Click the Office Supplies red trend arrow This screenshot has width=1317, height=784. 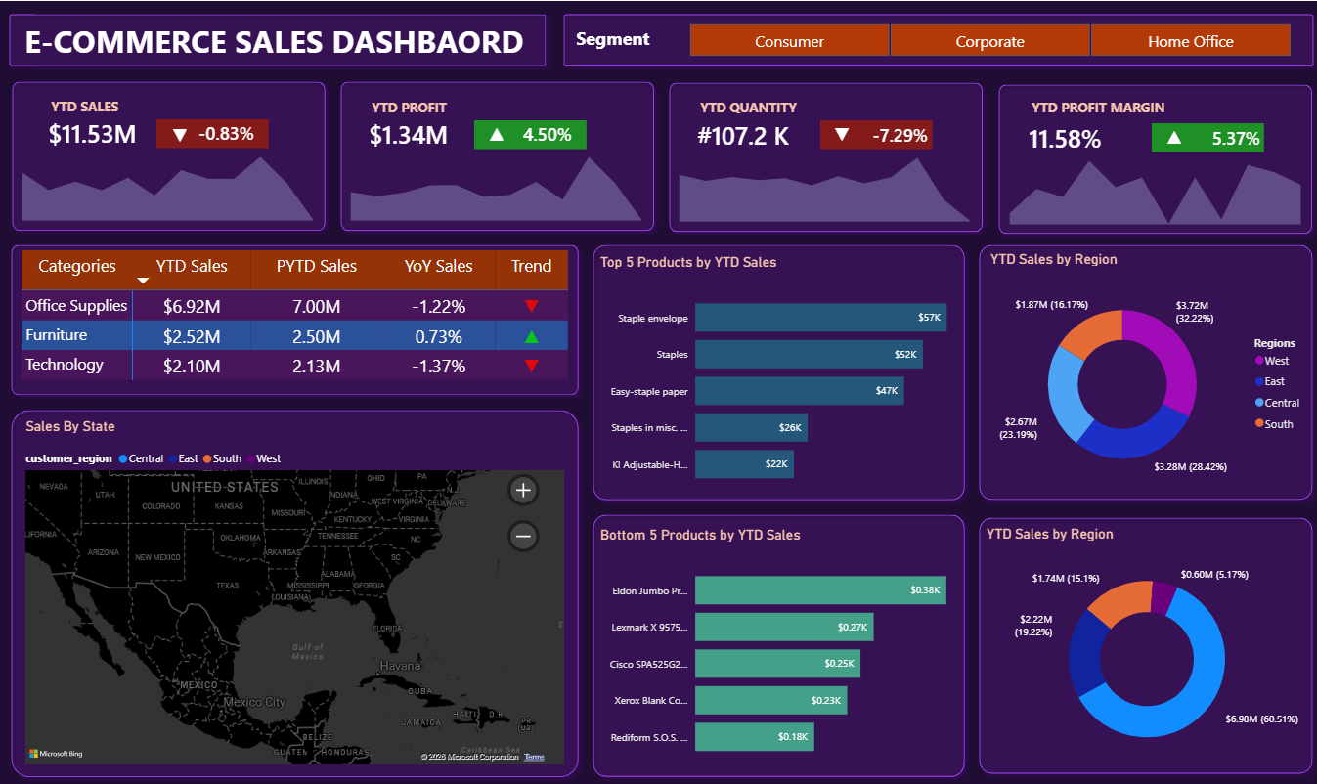tap(531, 306)
